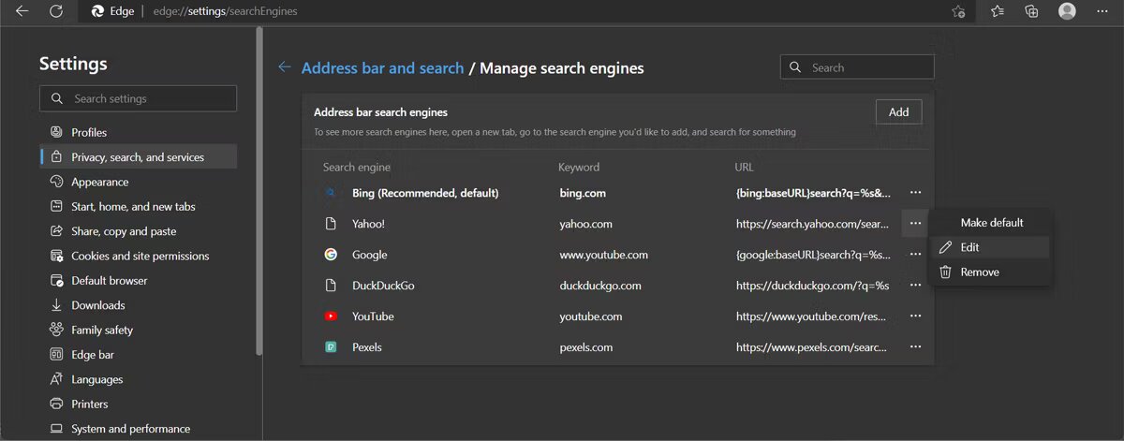Follow the Address bar and search link

pos(382,68)
